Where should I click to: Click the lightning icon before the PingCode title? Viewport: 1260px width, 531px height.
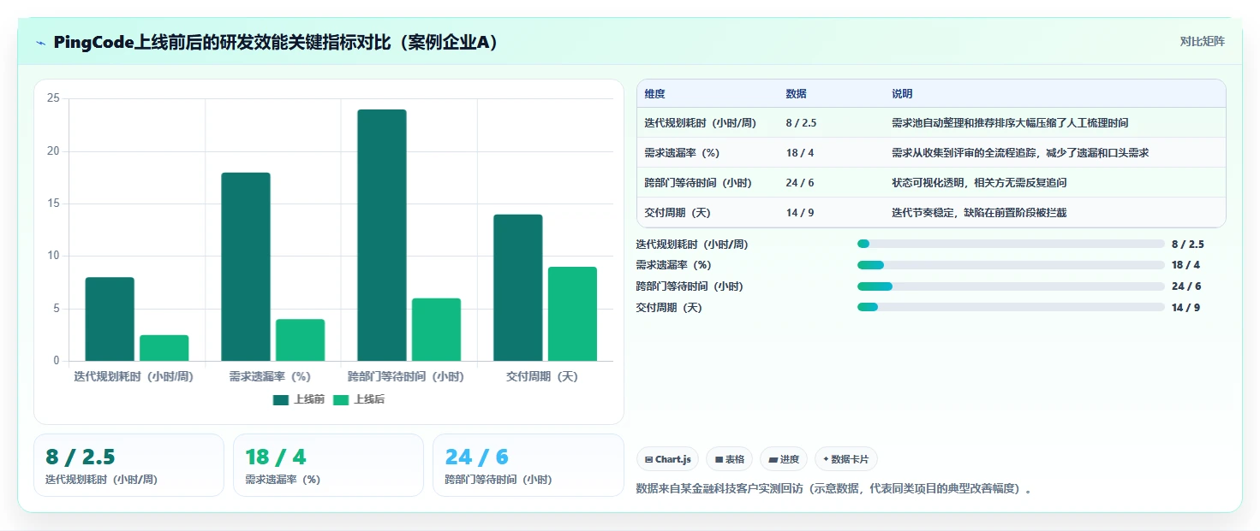pyautogui.click(x=40, y=43)
